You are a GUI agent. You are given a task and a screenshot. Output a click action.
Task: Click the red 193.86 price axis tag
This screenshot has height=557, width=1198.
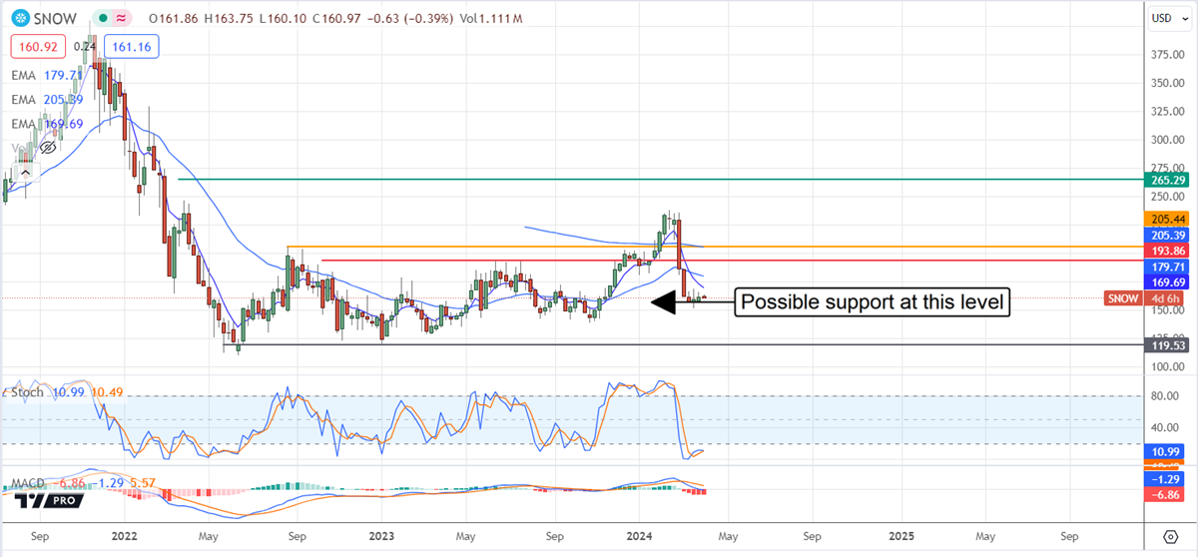click(1168, 251)
